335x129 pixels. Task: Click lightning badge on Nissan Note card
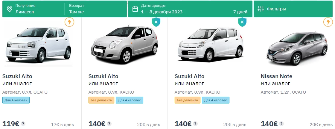click(x=328, y=22)
